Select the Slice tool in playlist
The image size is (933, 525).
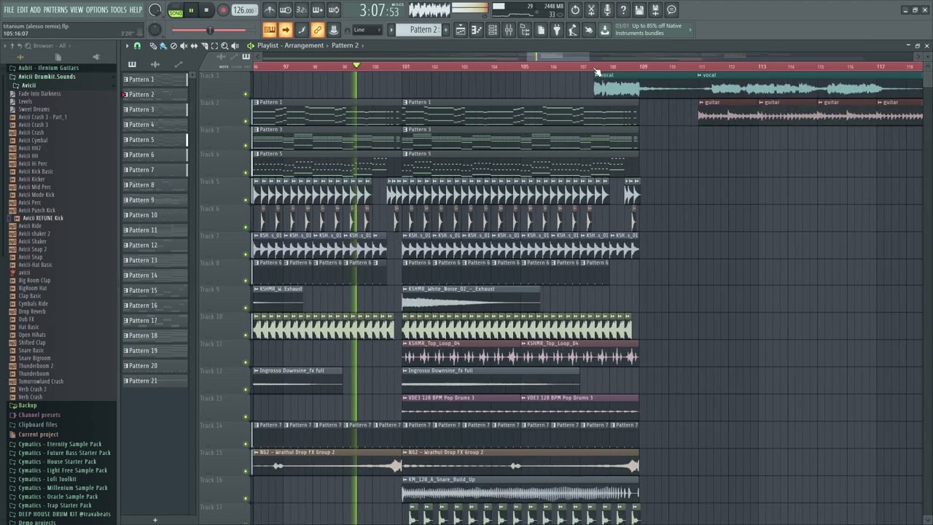click(204, 46)
